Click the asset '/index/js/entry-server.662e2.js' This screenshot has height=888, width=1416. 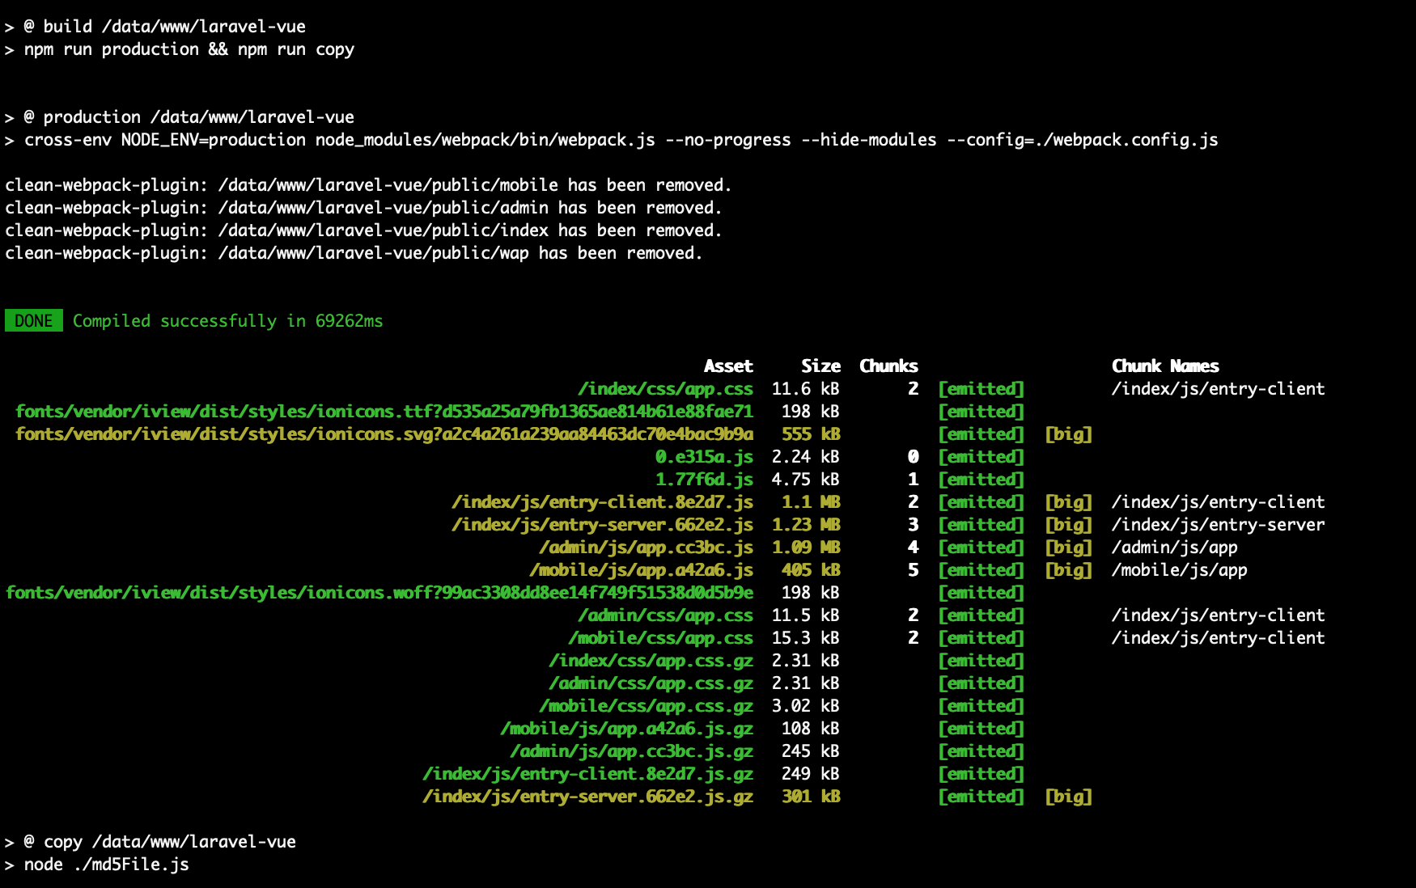click(x=602, y=525)
